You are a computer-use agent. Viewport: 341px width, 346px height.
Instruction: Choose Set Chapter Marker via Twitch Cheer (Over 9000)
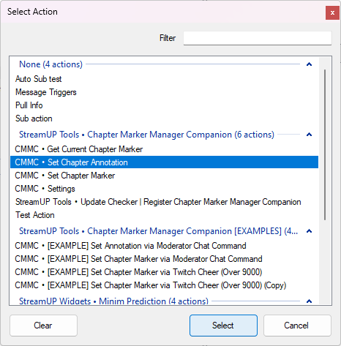164,272
